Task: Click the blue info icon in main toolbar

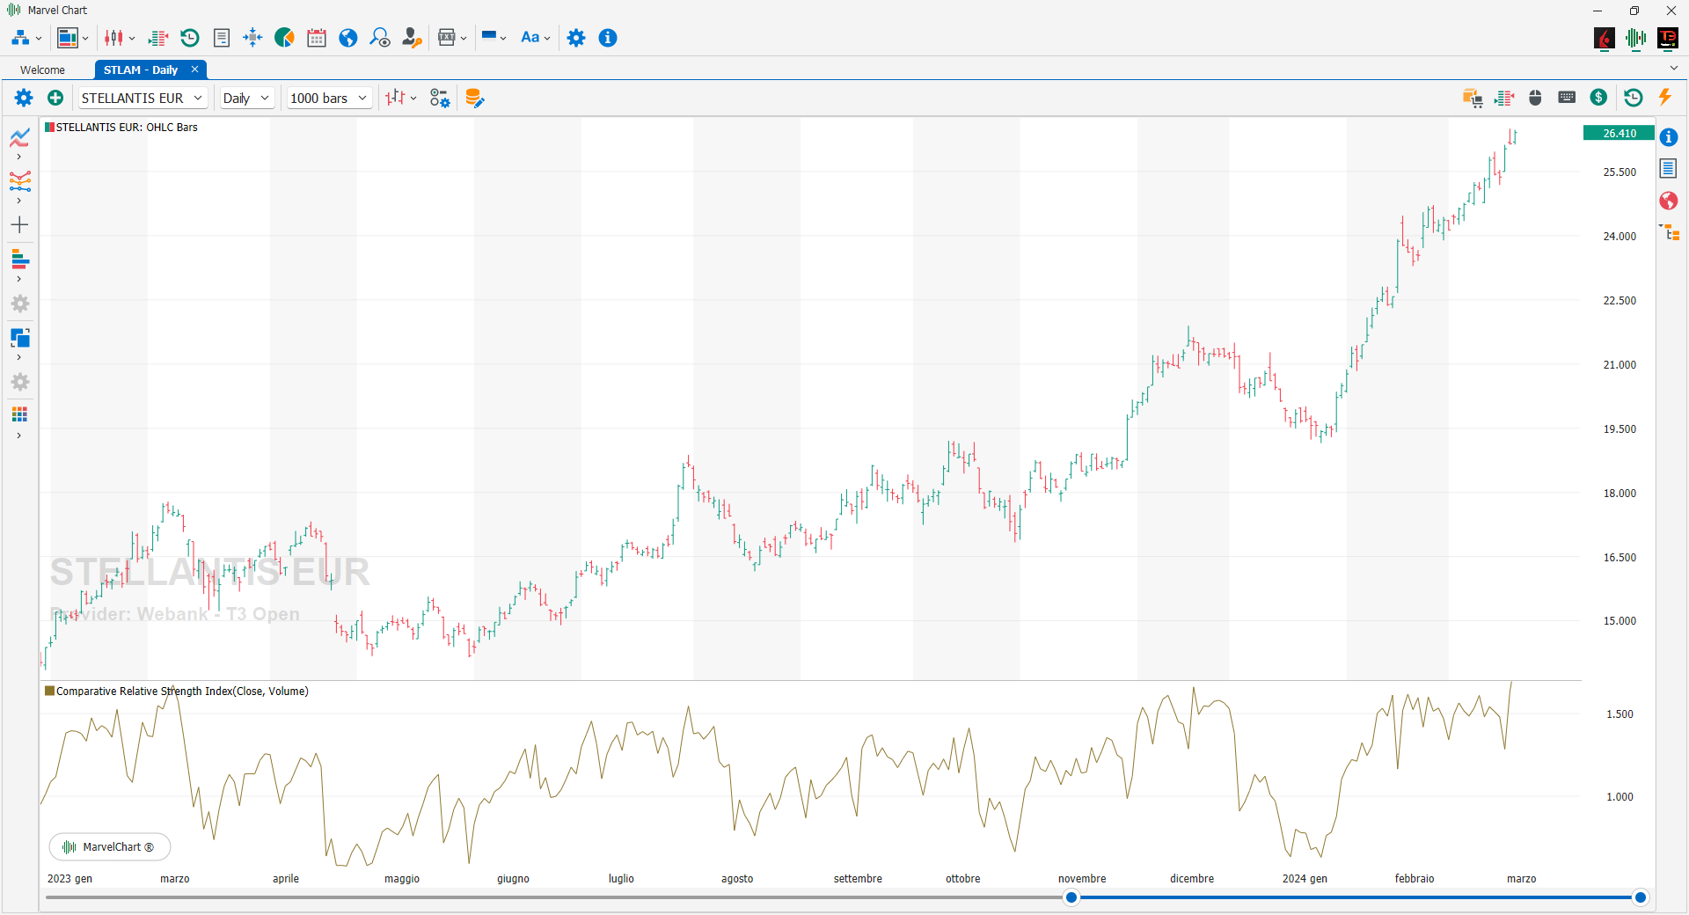Action: tap(608, 38)
